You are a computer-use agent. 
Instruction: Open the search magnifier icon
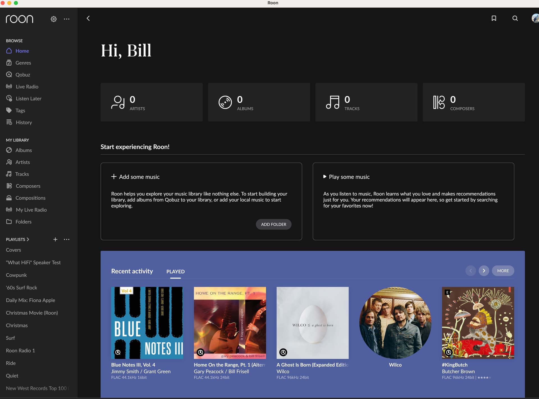coord(515,18)
